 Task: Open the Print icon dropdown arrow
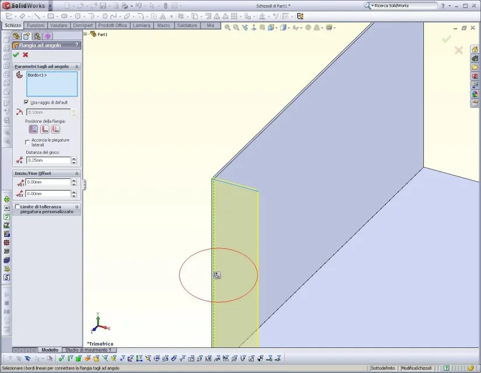[x=131, y=6]
